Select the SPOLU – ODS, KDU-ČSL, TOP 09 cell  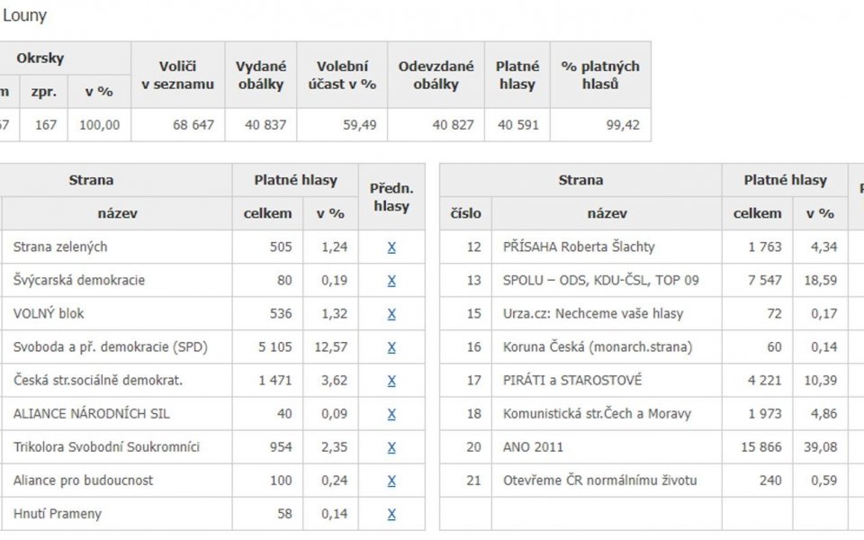coord(607,280)
